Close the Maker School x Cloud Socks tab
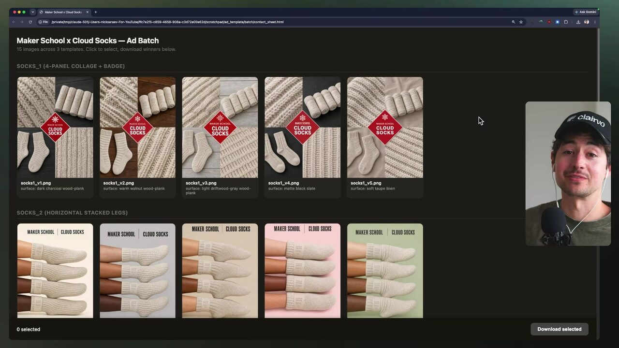 pos(88,12)
